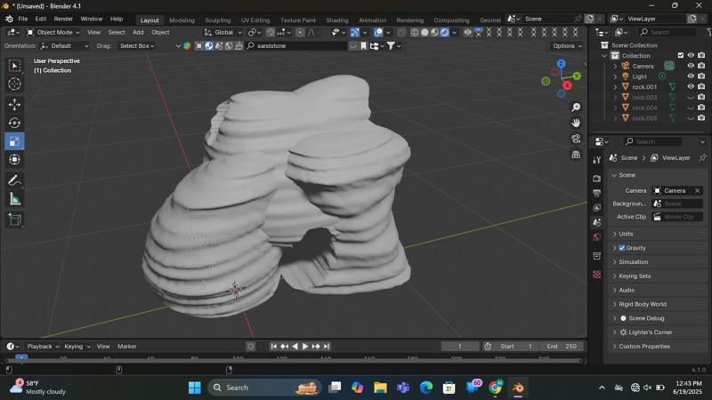This screenshot has height=400, width=712.
Task: Select the Rotate tool
Action: [x=14, y=123]
